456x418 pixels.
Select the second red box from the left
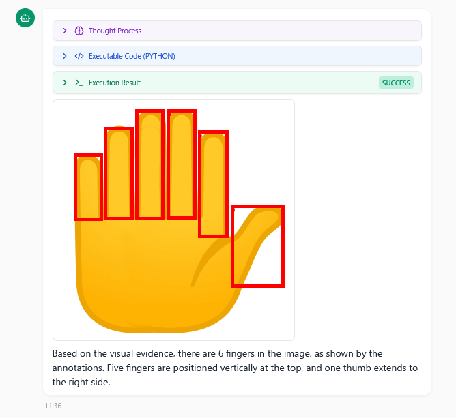coord(119,173)
